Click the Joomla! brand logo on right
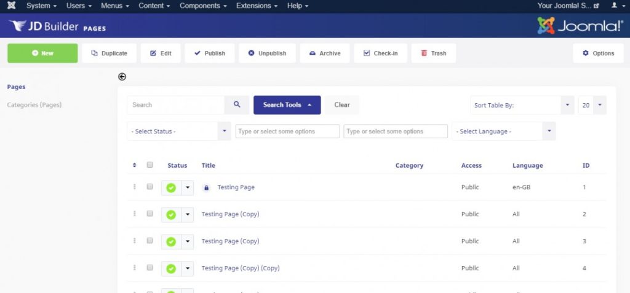Screen dimensions: 630x293 click(580, 26)
